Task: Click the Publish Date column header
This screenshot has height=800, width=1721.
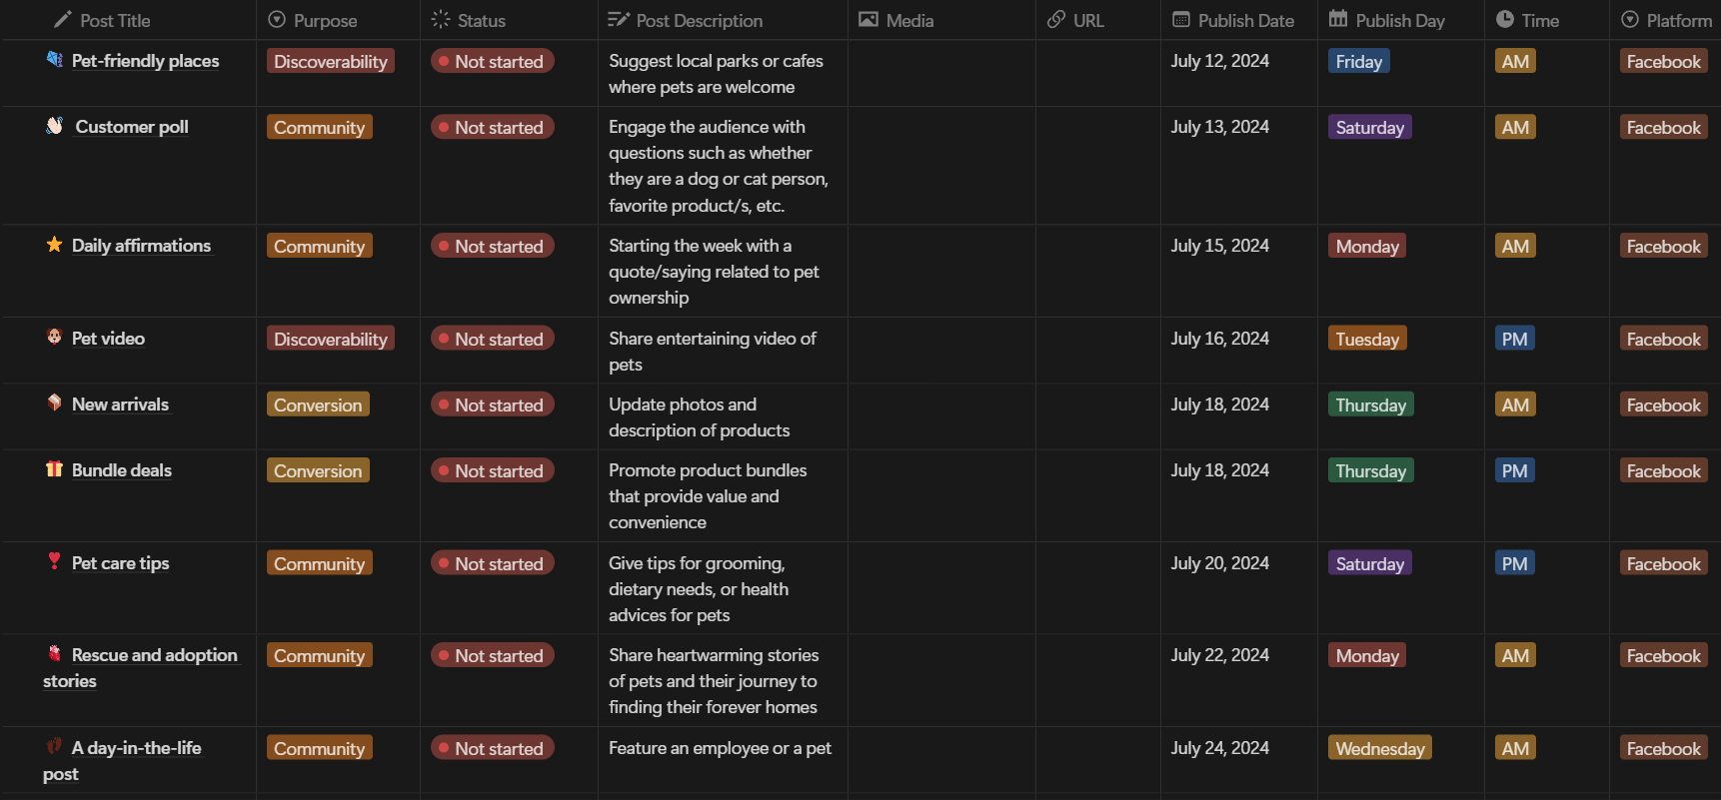Action: coord(1245,20)
